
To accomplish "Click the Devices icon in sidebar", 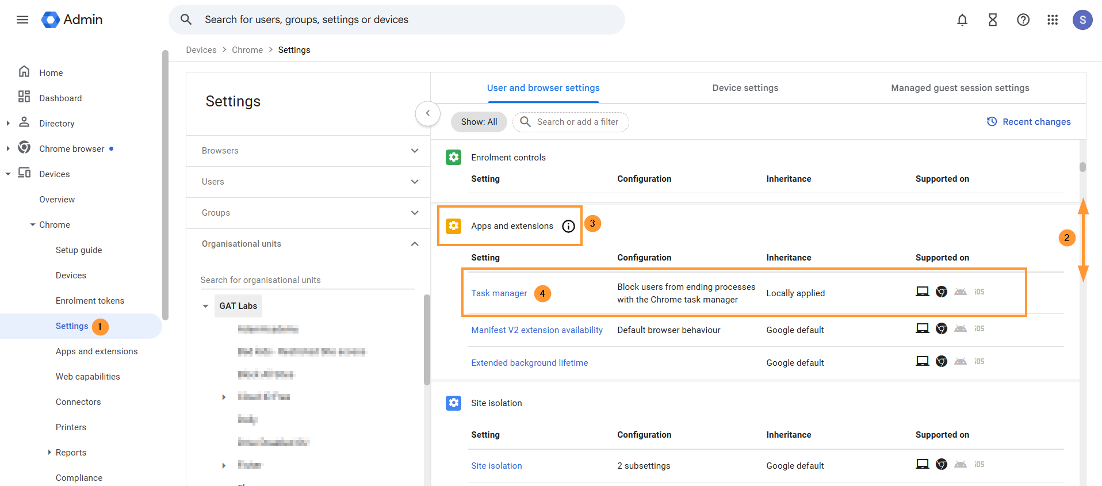I will (x=24, y=173).
